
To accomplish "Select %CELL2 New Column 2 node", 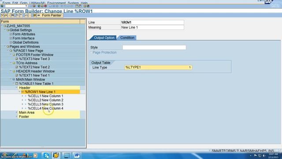I will 45,100.
